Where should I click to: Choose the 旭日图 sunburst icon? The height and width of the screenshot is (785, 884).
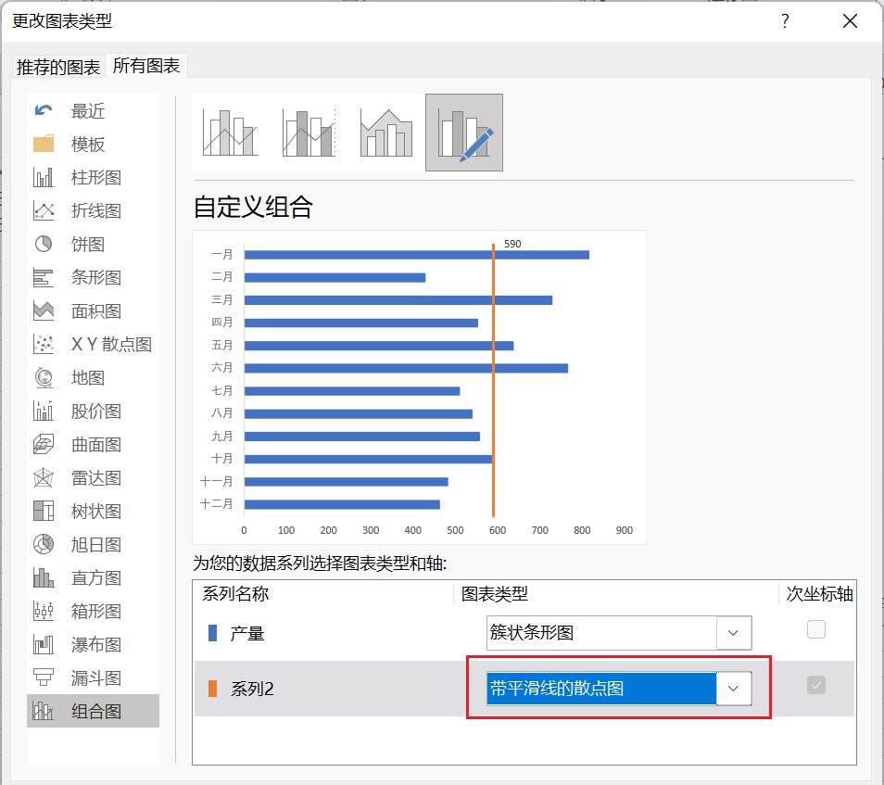pyautogui.click(x=44, y=544)
